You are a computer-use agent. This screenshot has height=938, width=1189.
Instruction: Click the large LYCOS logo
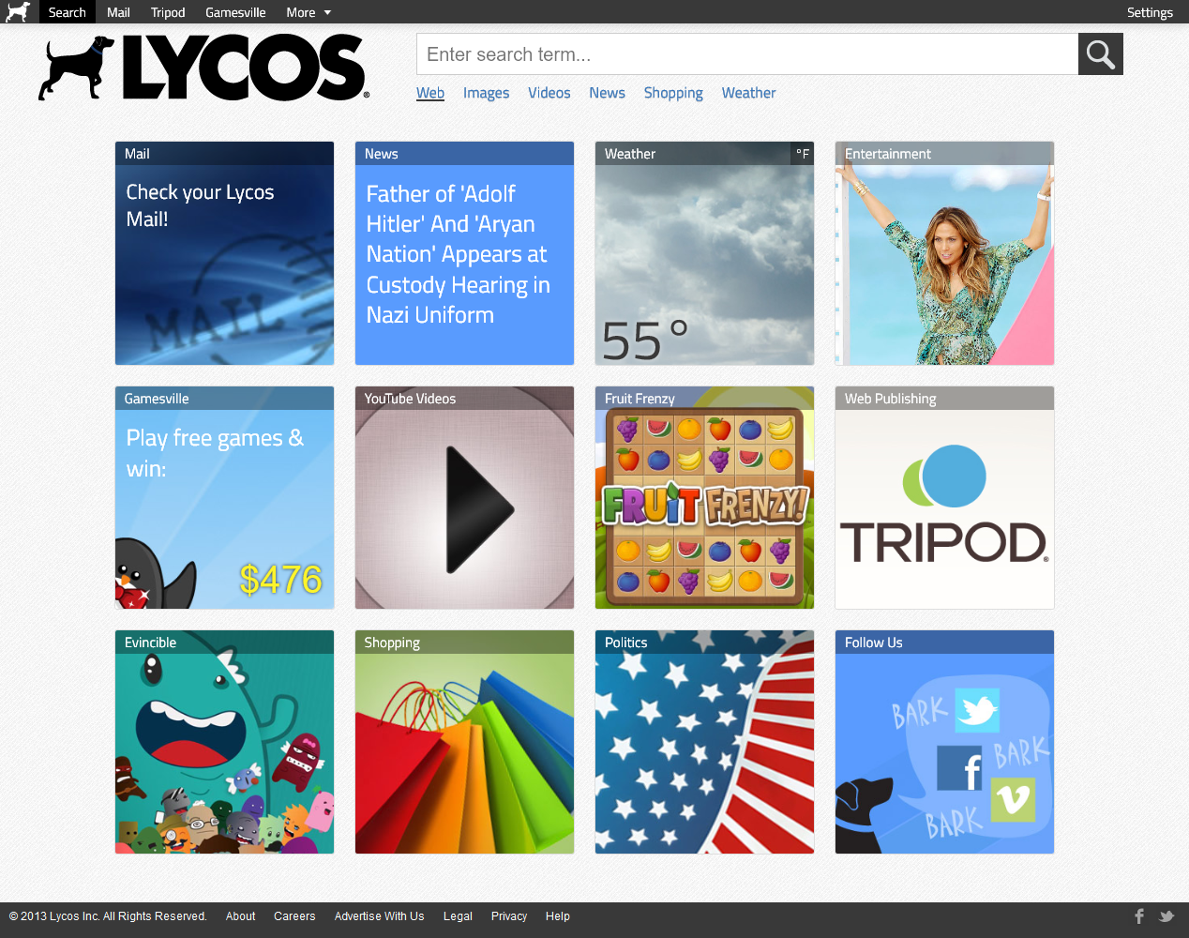tap(203, 68)
